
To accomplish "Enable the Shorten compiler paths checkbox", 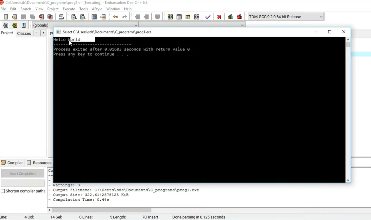I will (x=3, y=191).
